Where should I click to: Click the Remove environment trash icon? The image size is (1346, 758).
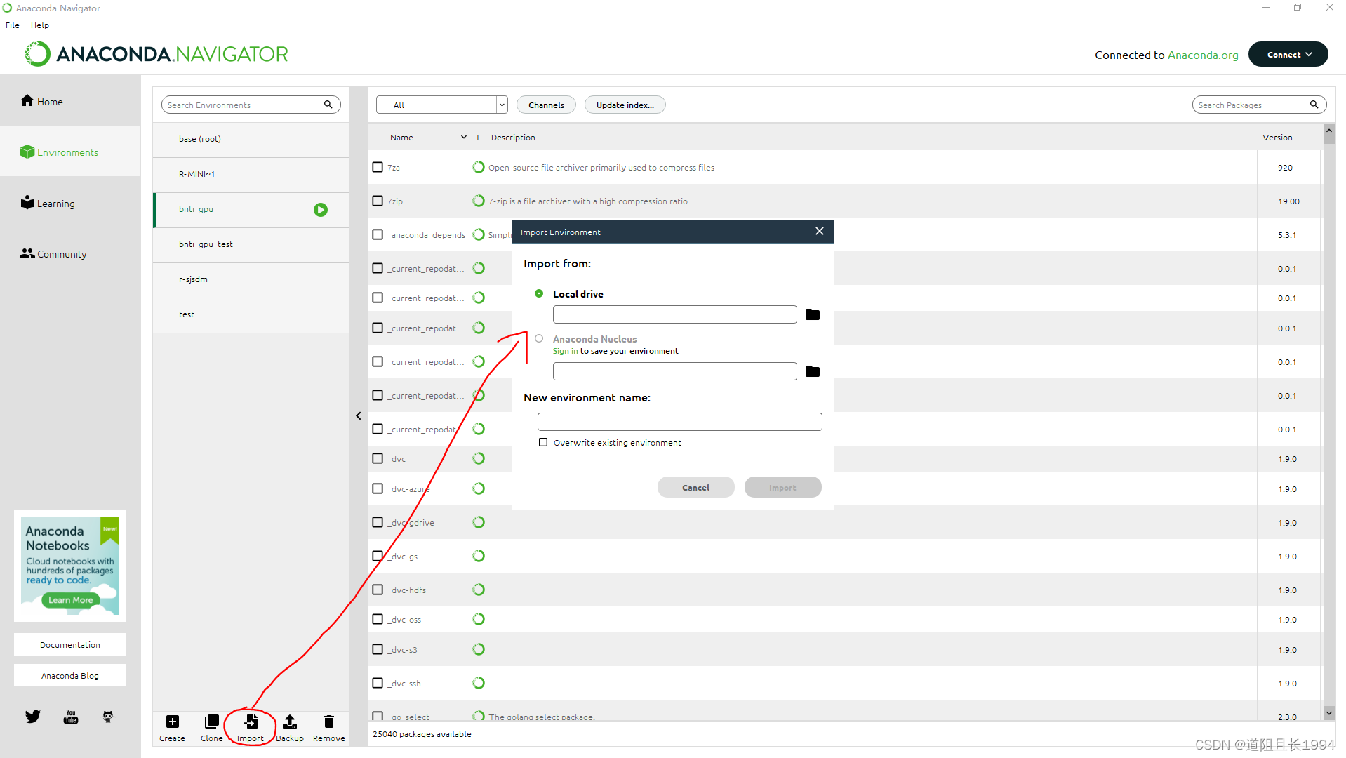(329, 722)
